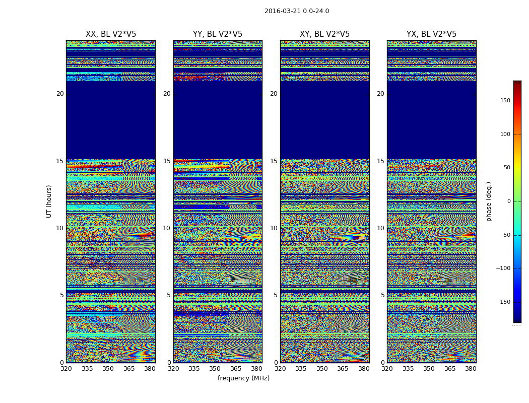This screenshot has height=403, width=529.
Task: Click the '365' frequency tick under the XX plot
Action: click(129, 369)
